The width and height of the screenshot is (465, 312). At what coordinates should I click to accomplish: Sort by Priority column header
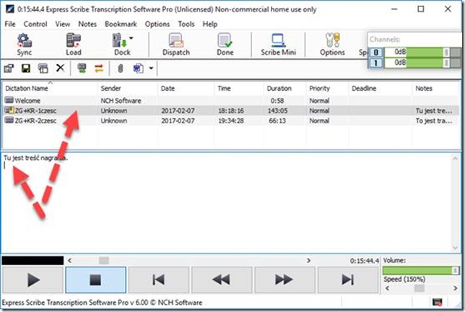(327, 88)
